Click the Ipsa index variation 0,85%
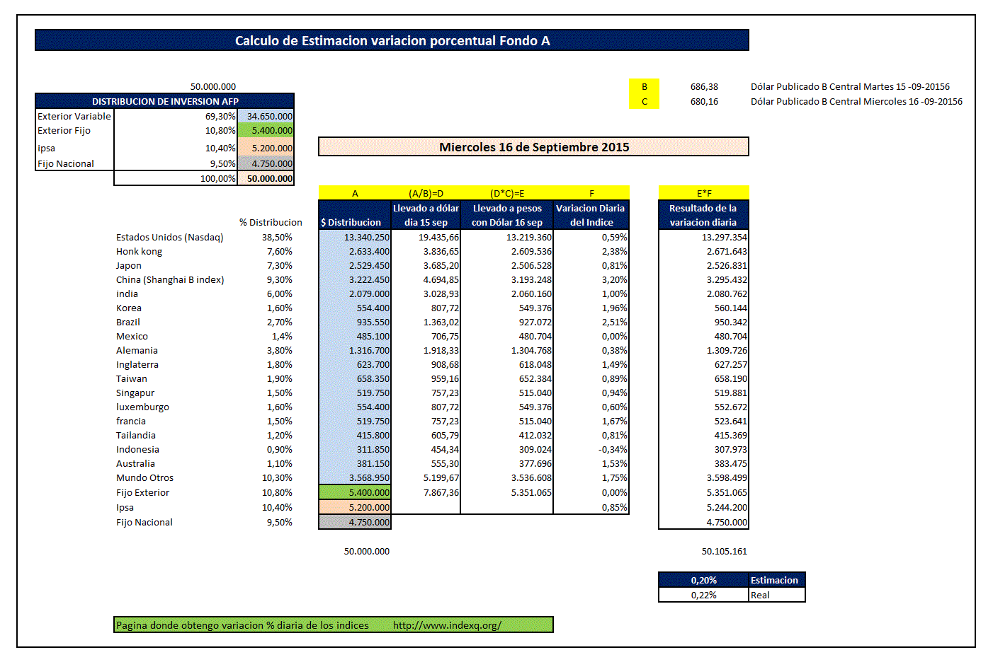993x662 pixels. click(x=614, y=508)
